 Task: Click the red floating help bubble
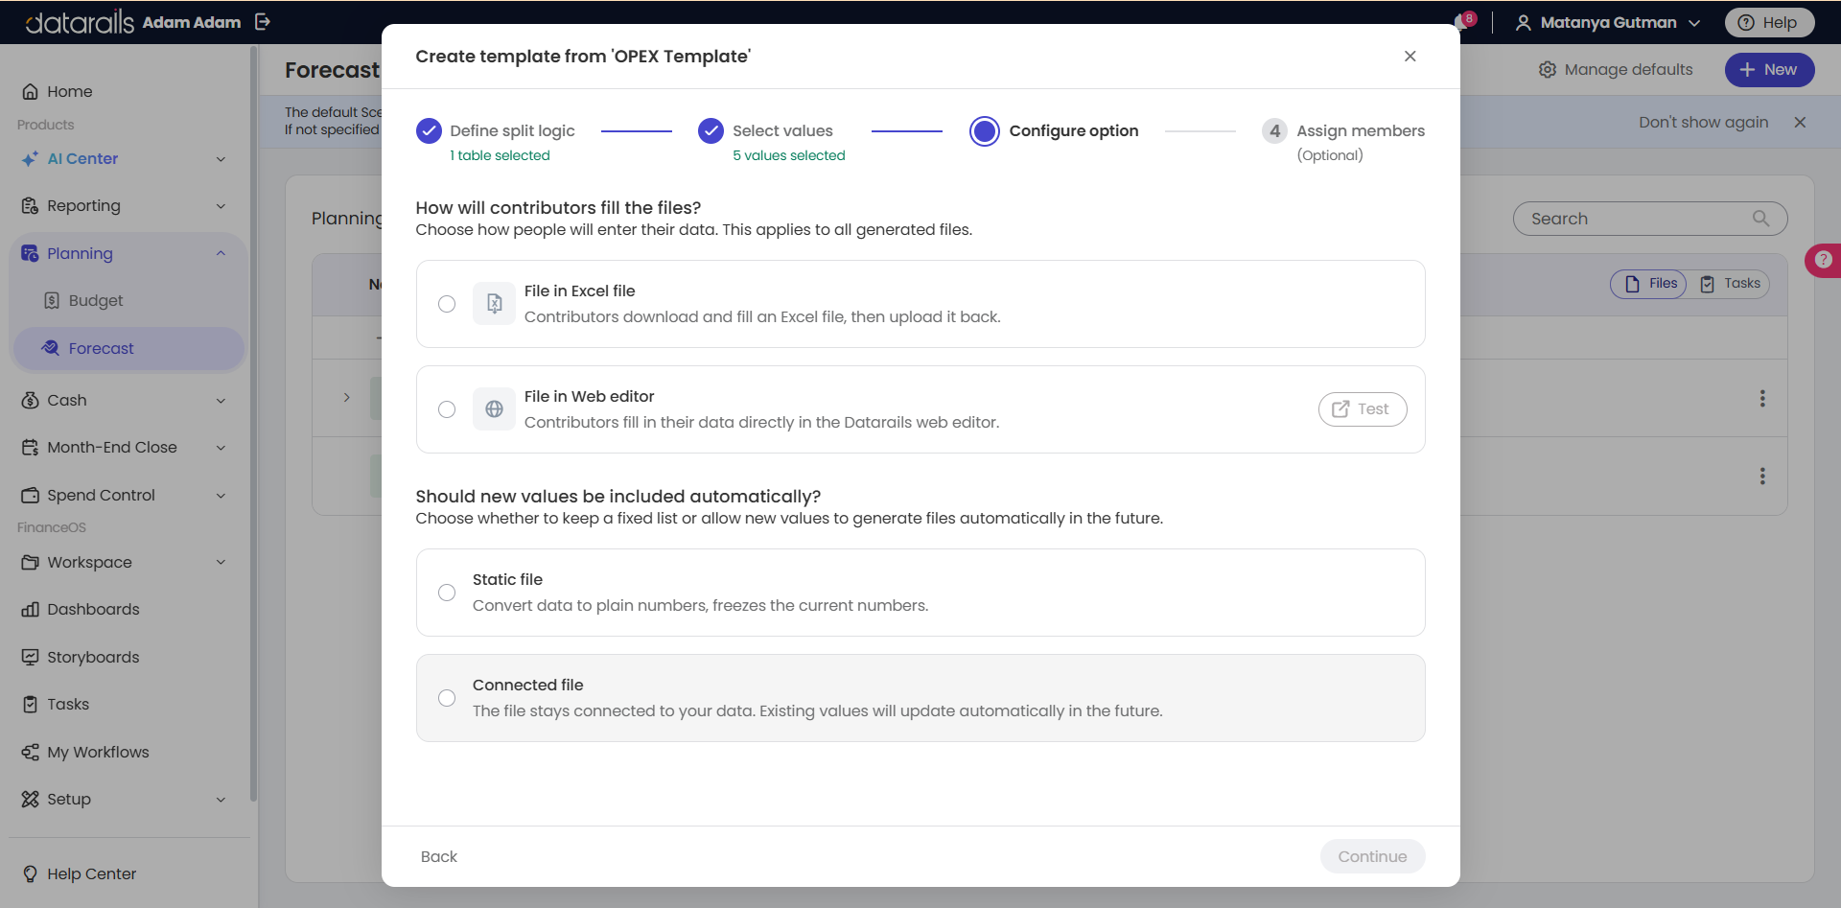point(1823,260)
